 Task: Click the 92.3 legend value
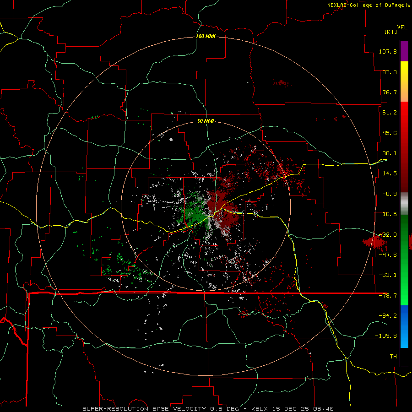[390, 72]
